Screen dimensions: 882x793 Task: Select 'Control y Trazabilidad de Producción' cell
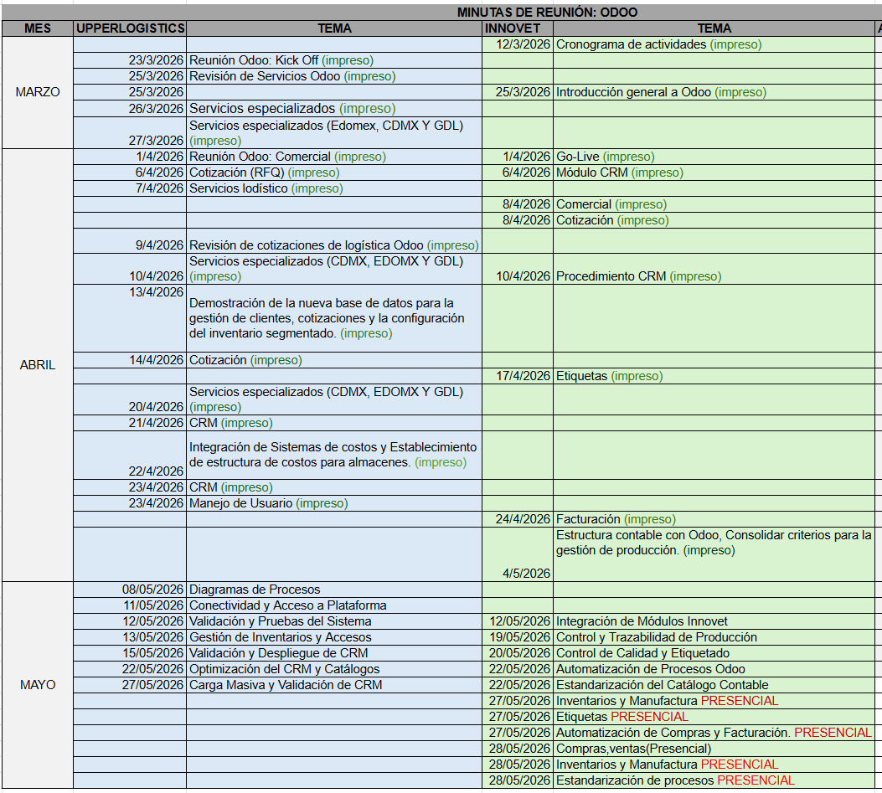(714, 637)
